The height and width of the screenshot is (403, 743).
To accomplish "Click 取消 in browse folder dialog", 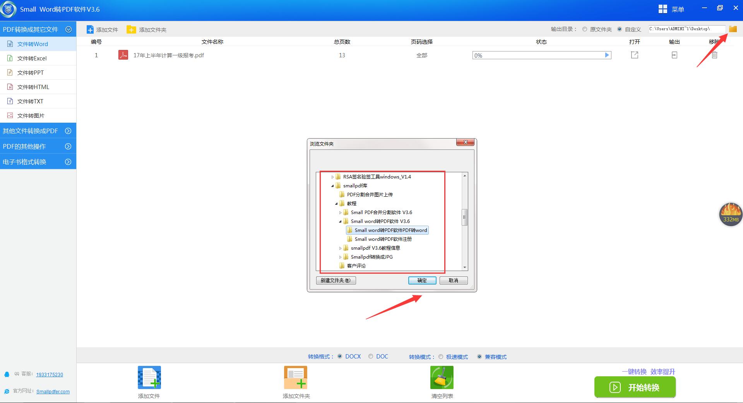I will pyautogui.click(x=454, y=280).
